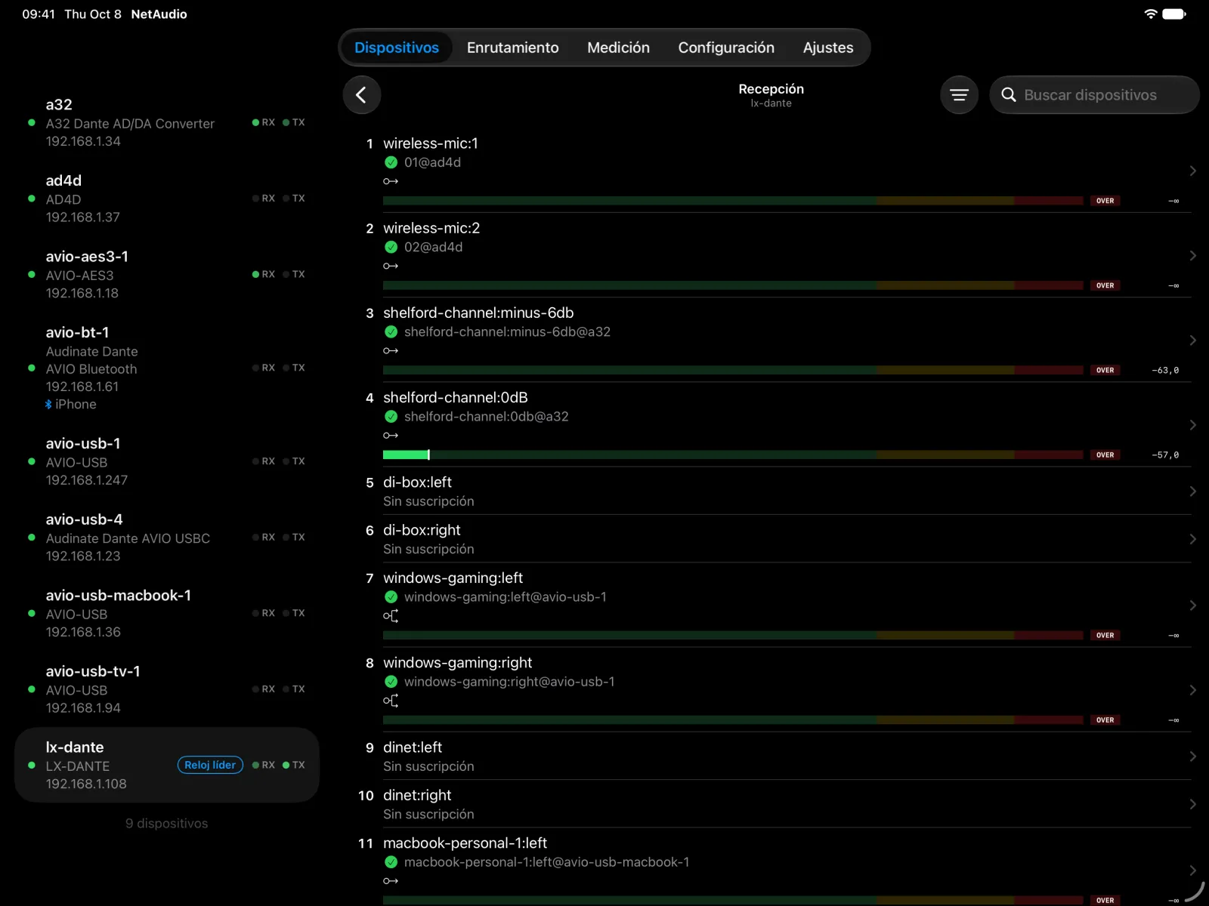Click level meter of shelford-channel:0dB

(x=733, y=455)
